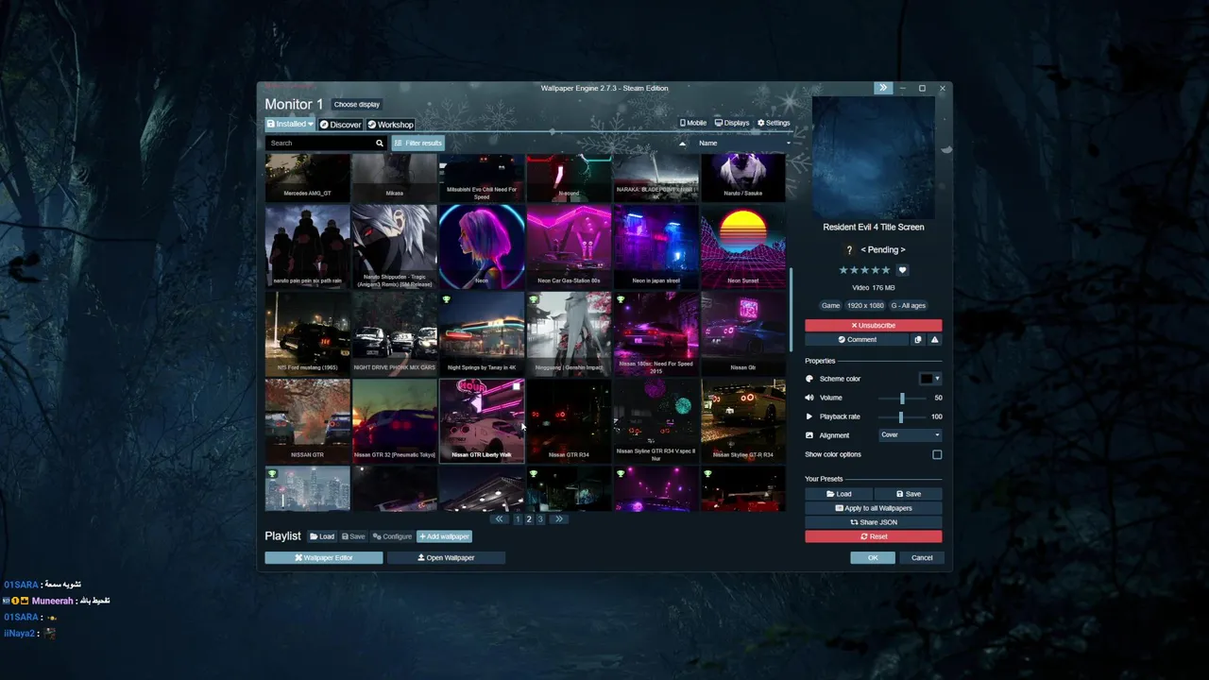The height and width of the screenshot is (680, 1209).
Task: Load a saved preset
Action: point(839,494)
